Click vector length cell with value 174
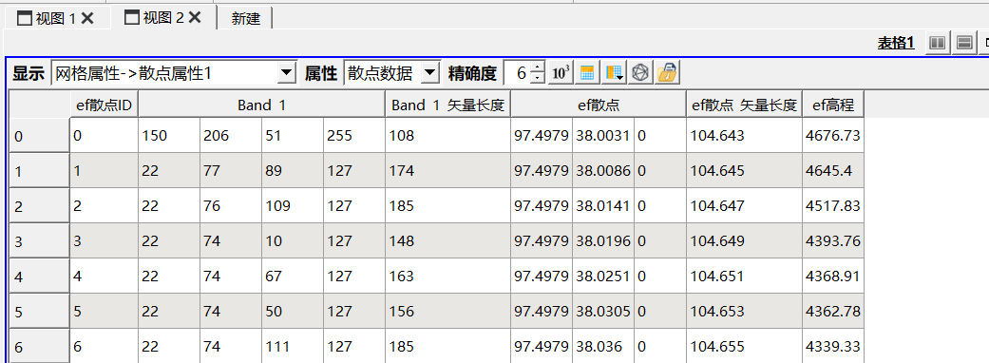Viewport: 989px width, 363px height. point(447,170)
